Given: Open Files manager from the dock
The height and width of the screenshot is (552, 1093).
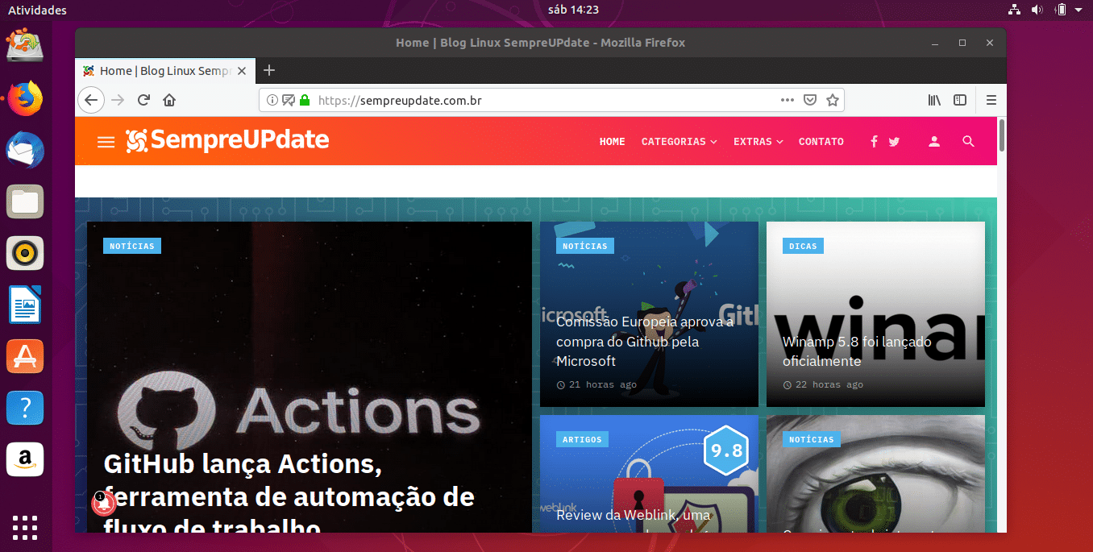Looking at the screenshot, I should tap(25, 201).
